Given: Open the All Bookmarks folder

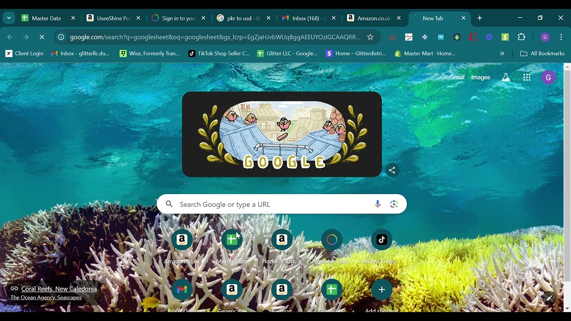Looking at the screenshot, I should tap(542, 53).
